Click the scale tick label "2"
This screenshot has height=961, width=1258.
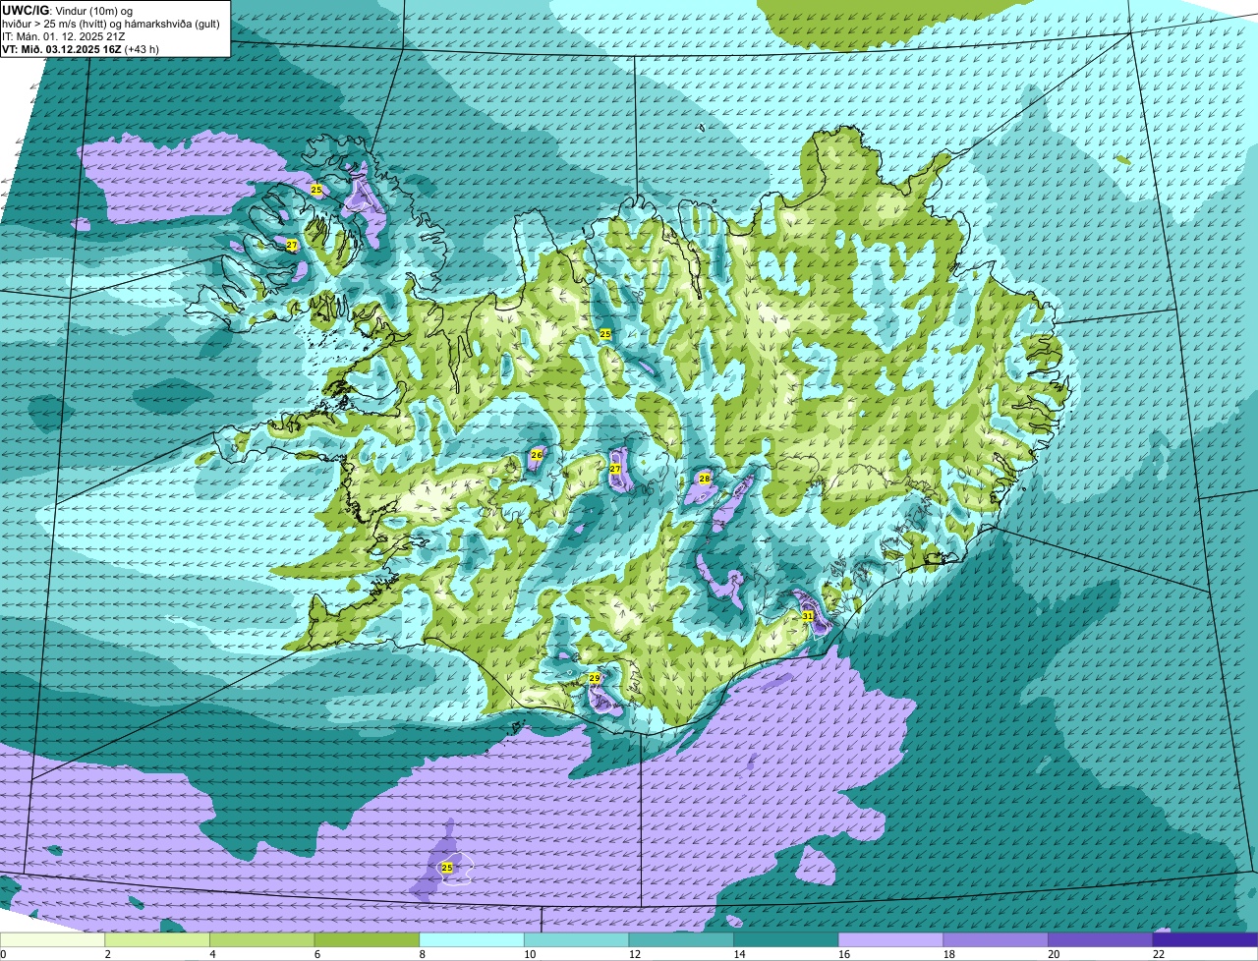(x=107, y=954)
